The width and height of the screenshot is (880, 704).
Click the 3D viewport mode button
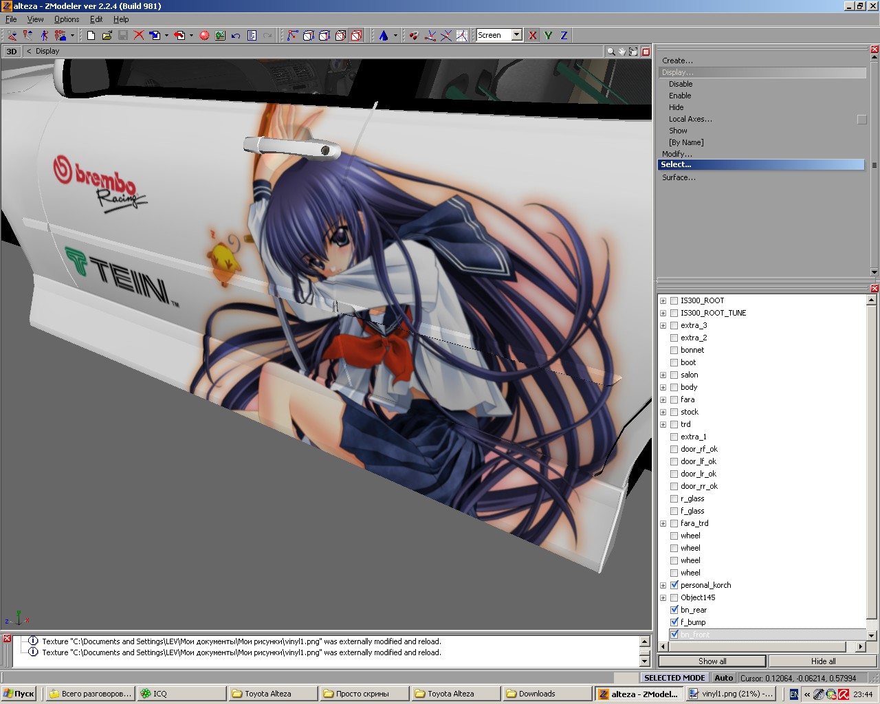(12, 52)
